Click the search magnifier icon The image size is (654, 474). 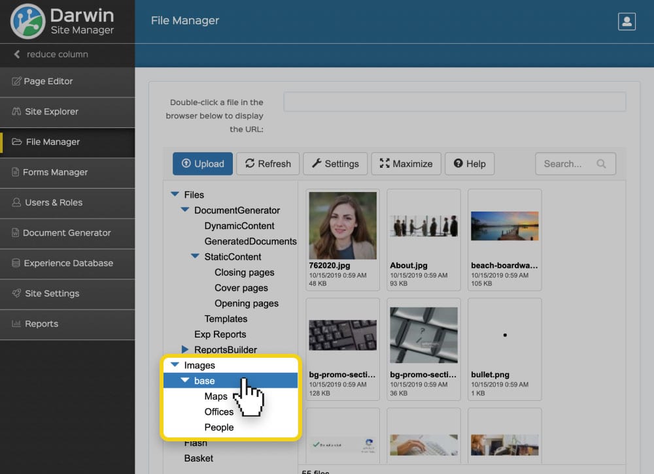(x=601, y=164)
